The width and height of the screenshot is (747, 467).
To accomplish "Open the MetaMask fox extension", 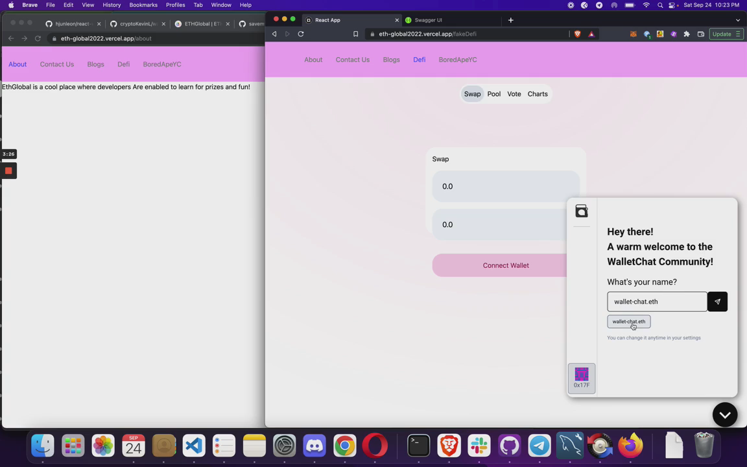I will [633, 34].
